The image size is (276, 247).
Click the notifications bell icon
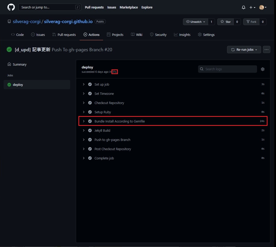click(x=243, y=7)
